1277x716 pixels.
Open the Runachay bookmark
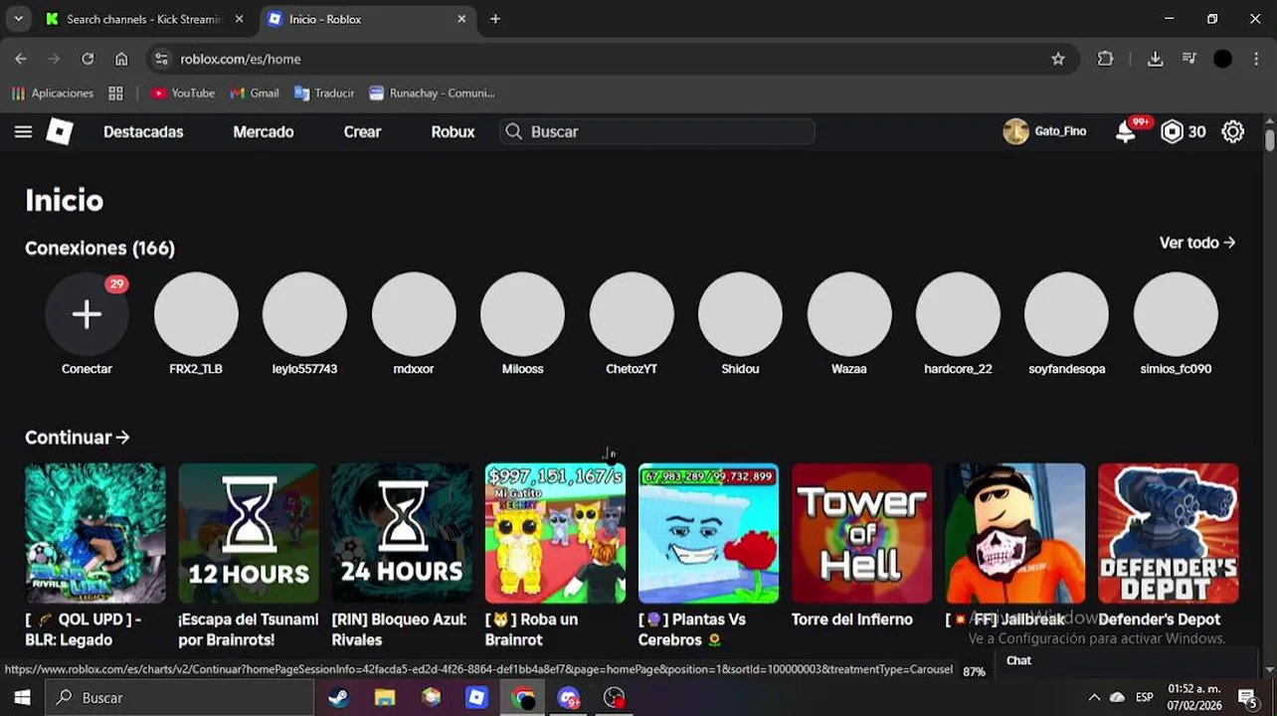click(x=432, y=92)
